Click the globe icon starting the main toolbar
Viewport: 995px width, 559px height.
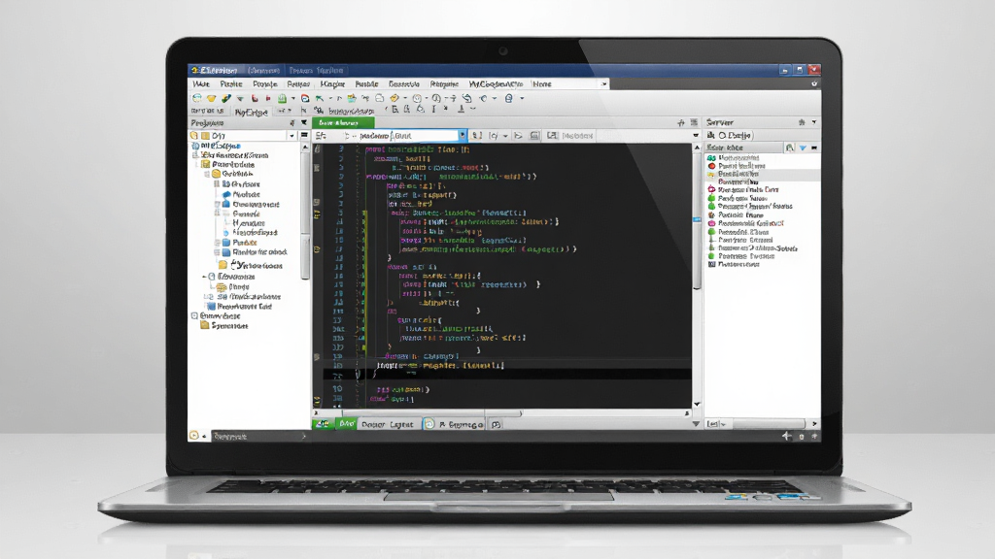[x=197, y=98]
